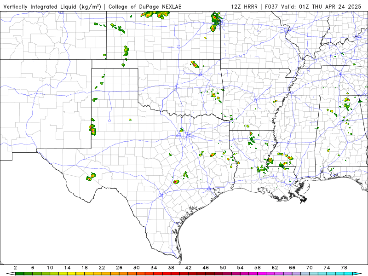Click the color scale value '66'
Viewport: 368px width, 276px height.
coord(292,268)
